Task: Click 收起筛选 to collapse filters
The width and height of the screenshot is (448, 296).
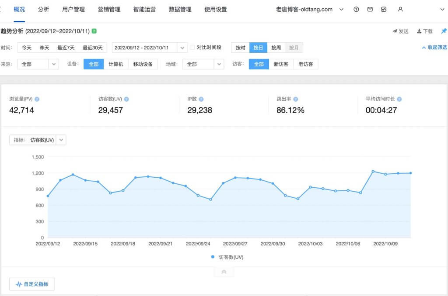Action: [434, 47]
